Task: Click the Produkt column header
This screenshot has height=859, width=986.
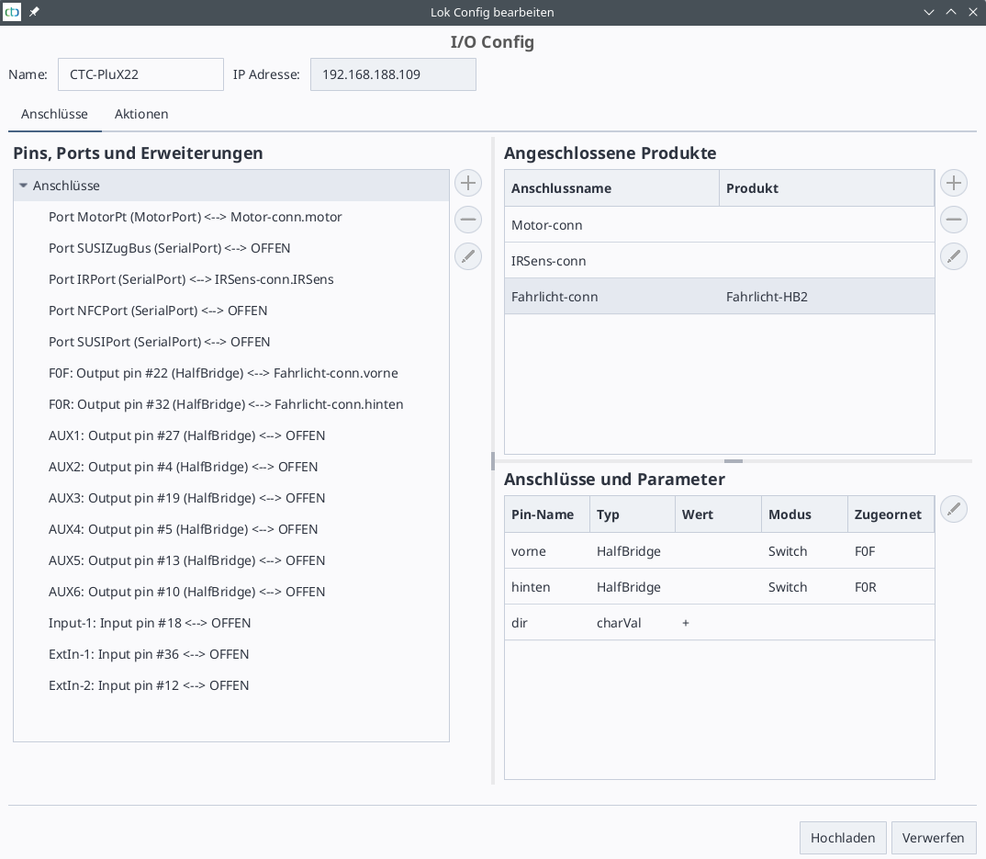Action: tap(825, 188)
